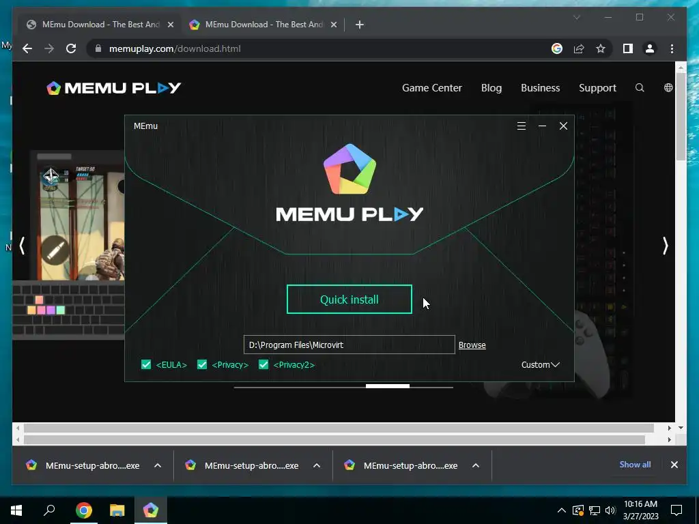Show previous carousel slide on website
699x524 pixels.
click(22, 246)
